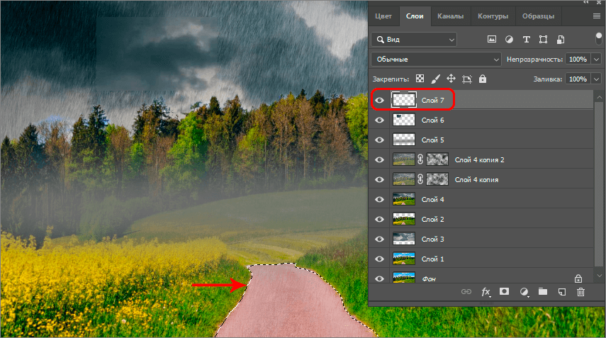Click the Delete layer trash icon
Screen dimensions: 606x338
580,291
